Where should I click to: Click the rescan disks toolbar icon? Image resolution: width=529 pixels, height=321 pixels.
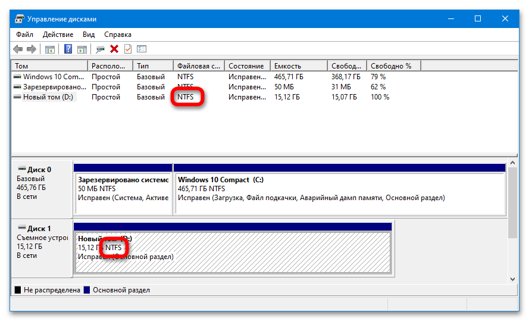click(x=101, y=49)
